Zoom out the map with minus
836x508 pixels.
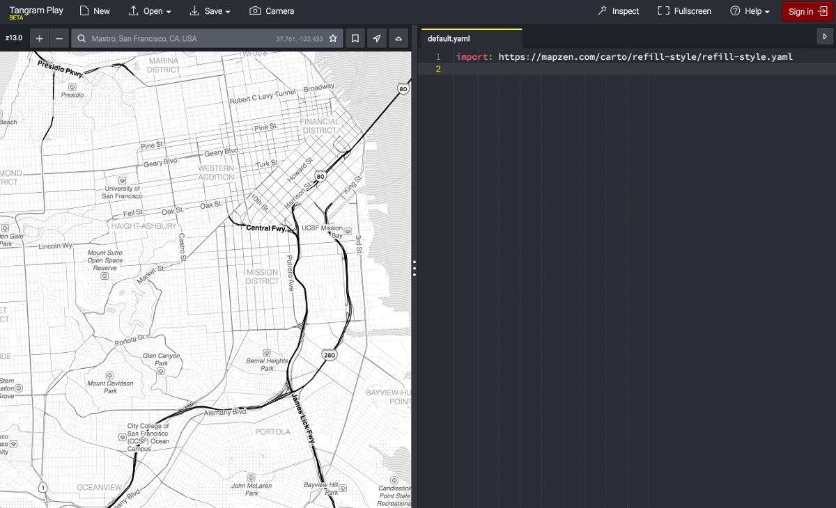[x=59, y=39]
